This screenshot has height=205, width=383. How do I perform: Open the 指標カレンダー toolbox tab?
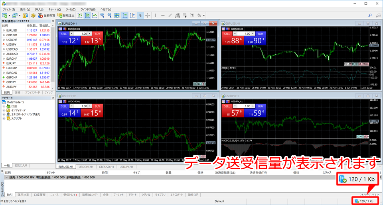(90, 195)
